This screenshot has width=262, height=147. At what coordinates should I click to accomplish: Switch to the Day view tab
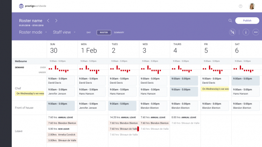pos(89,33)
